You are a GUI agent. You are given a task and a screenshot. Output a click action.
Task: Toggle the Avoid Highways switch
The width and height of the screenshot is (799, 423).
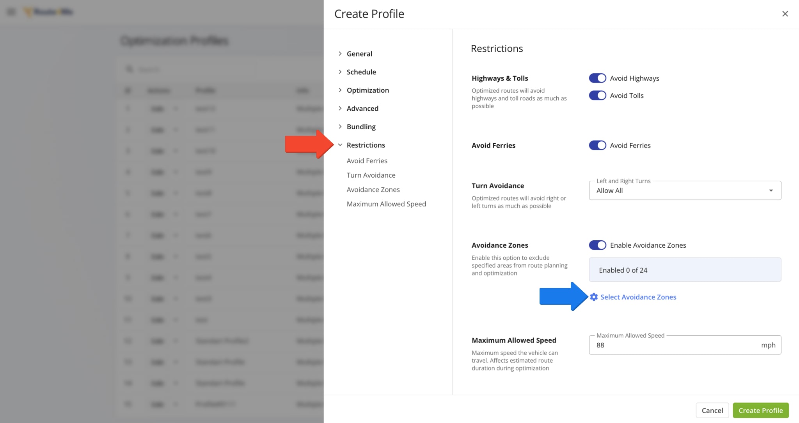[x=597, y=78]
